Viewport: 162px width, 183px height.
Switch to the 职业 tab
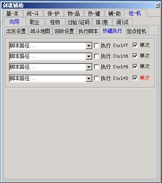35,22
